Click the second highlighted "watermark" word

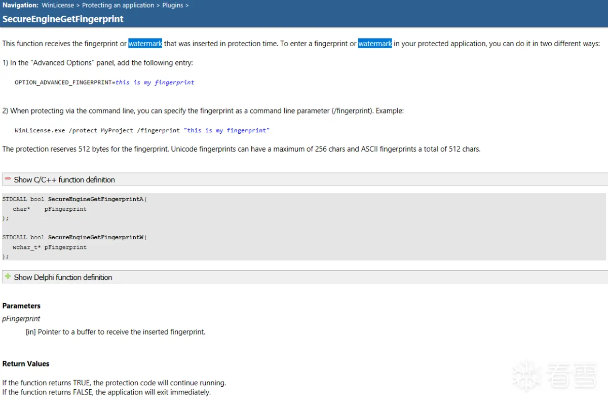tap(375, 44)
